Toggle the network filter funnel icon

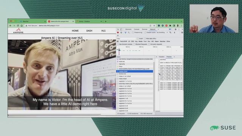pos(125,32)
